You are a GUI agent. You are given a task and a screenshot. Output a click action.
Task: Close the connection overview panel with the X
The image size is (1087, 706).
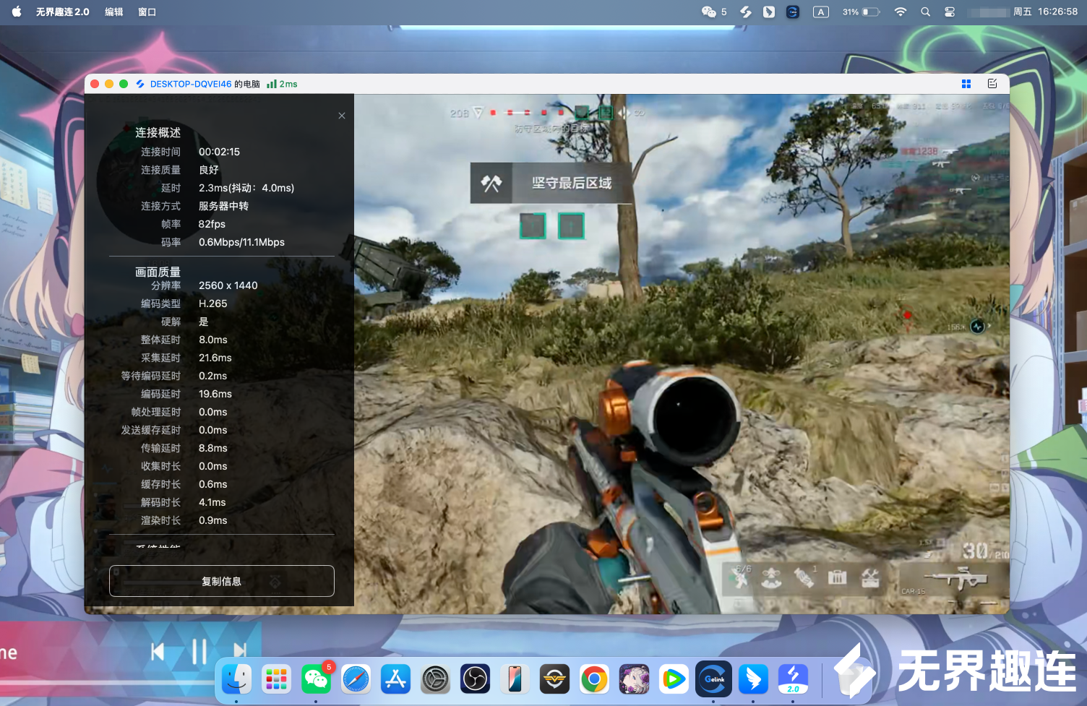point(342,116)
